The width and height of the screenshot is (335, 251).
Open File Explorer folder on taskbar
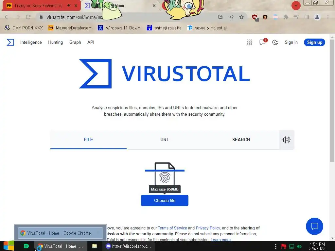click(95, 246)
